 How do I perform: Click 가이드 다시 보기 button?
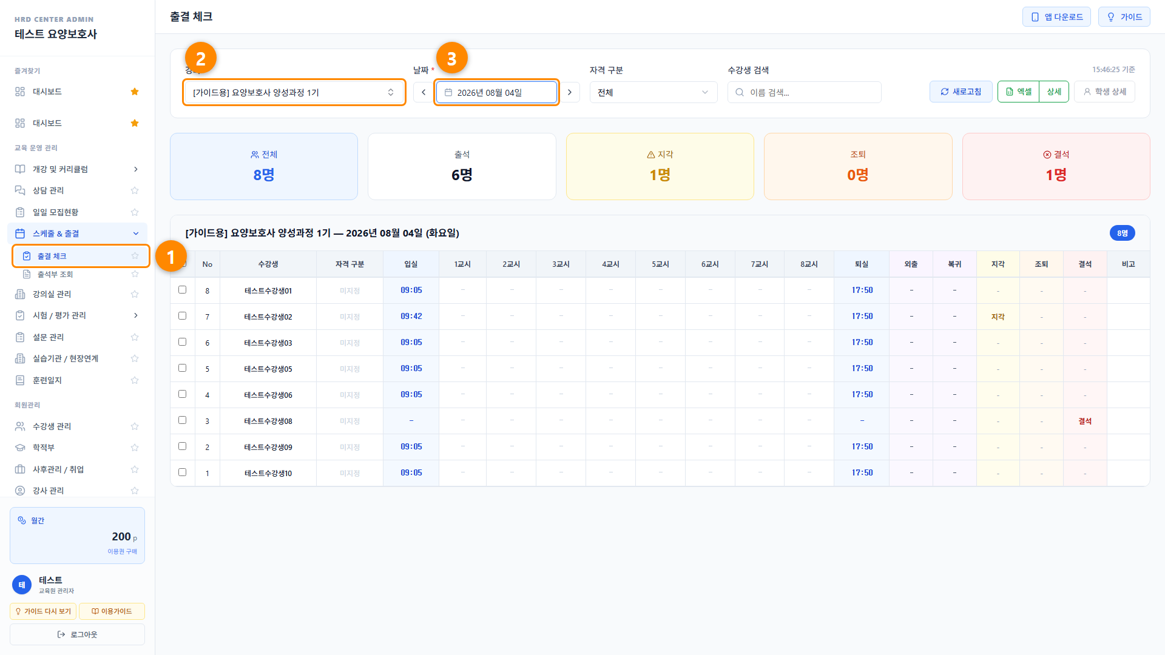tap(43, 611)
